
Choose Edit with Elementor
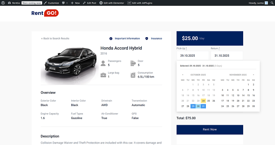[112, 3]
